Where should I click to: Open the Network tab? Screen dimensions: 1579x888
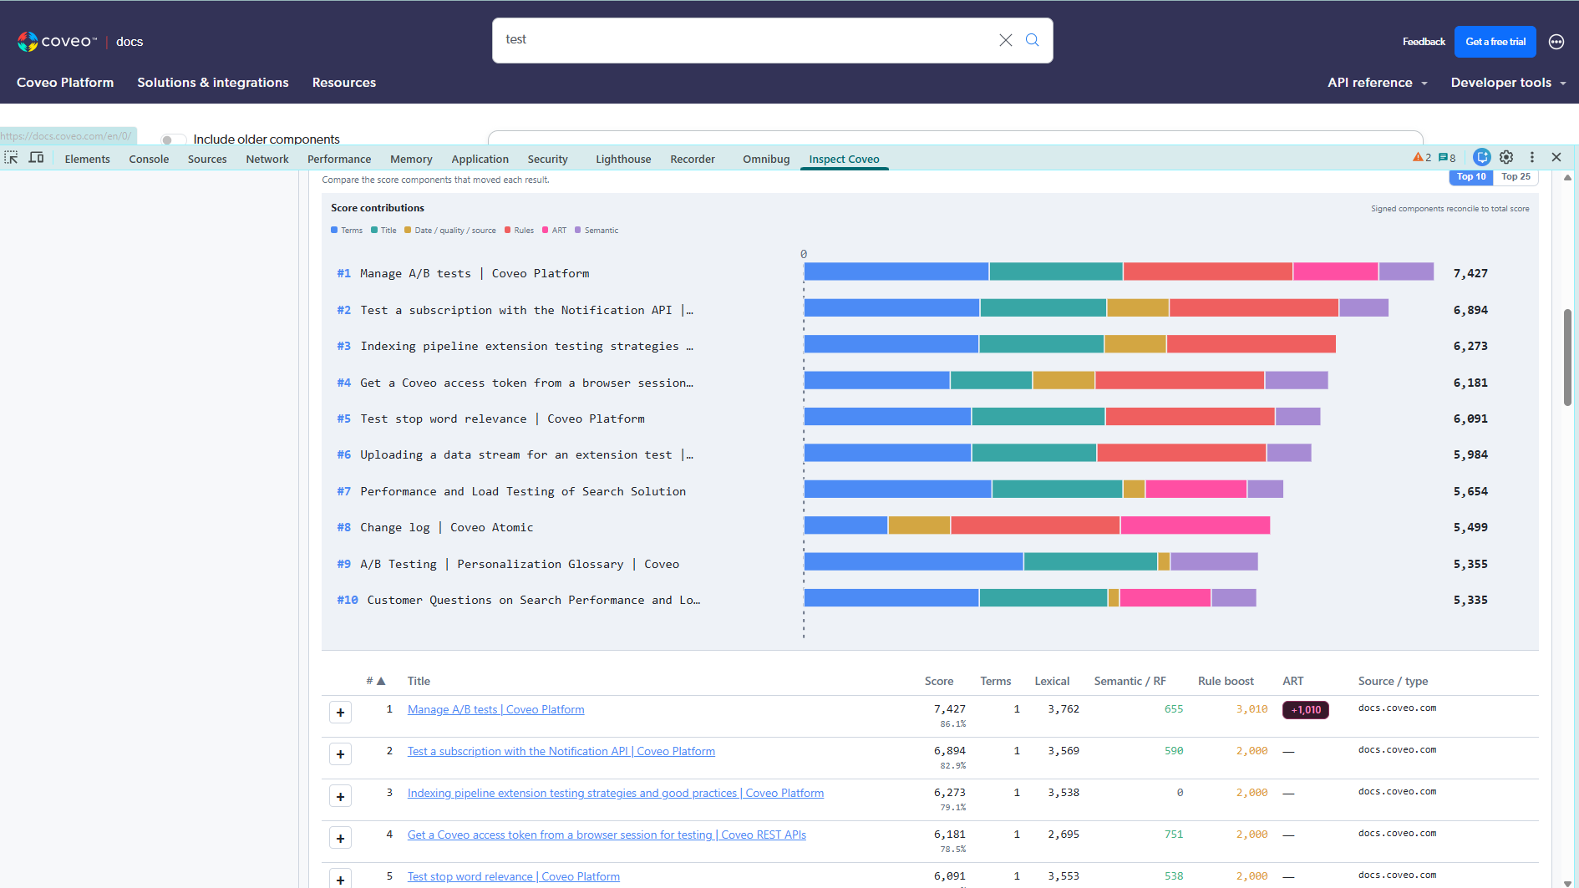coord(267,159)
